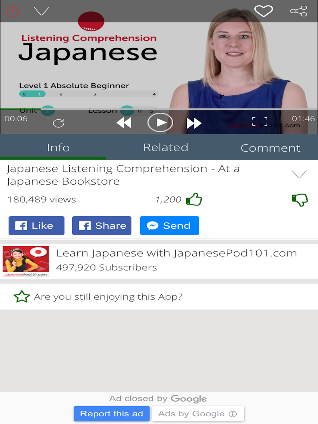Click Report this ad
Viewport: 318px width, 424px height.
[112, 414]
